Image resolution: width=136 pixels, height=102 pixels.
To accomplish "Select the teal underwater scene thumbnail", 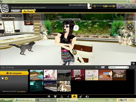I will pos(37,86).
